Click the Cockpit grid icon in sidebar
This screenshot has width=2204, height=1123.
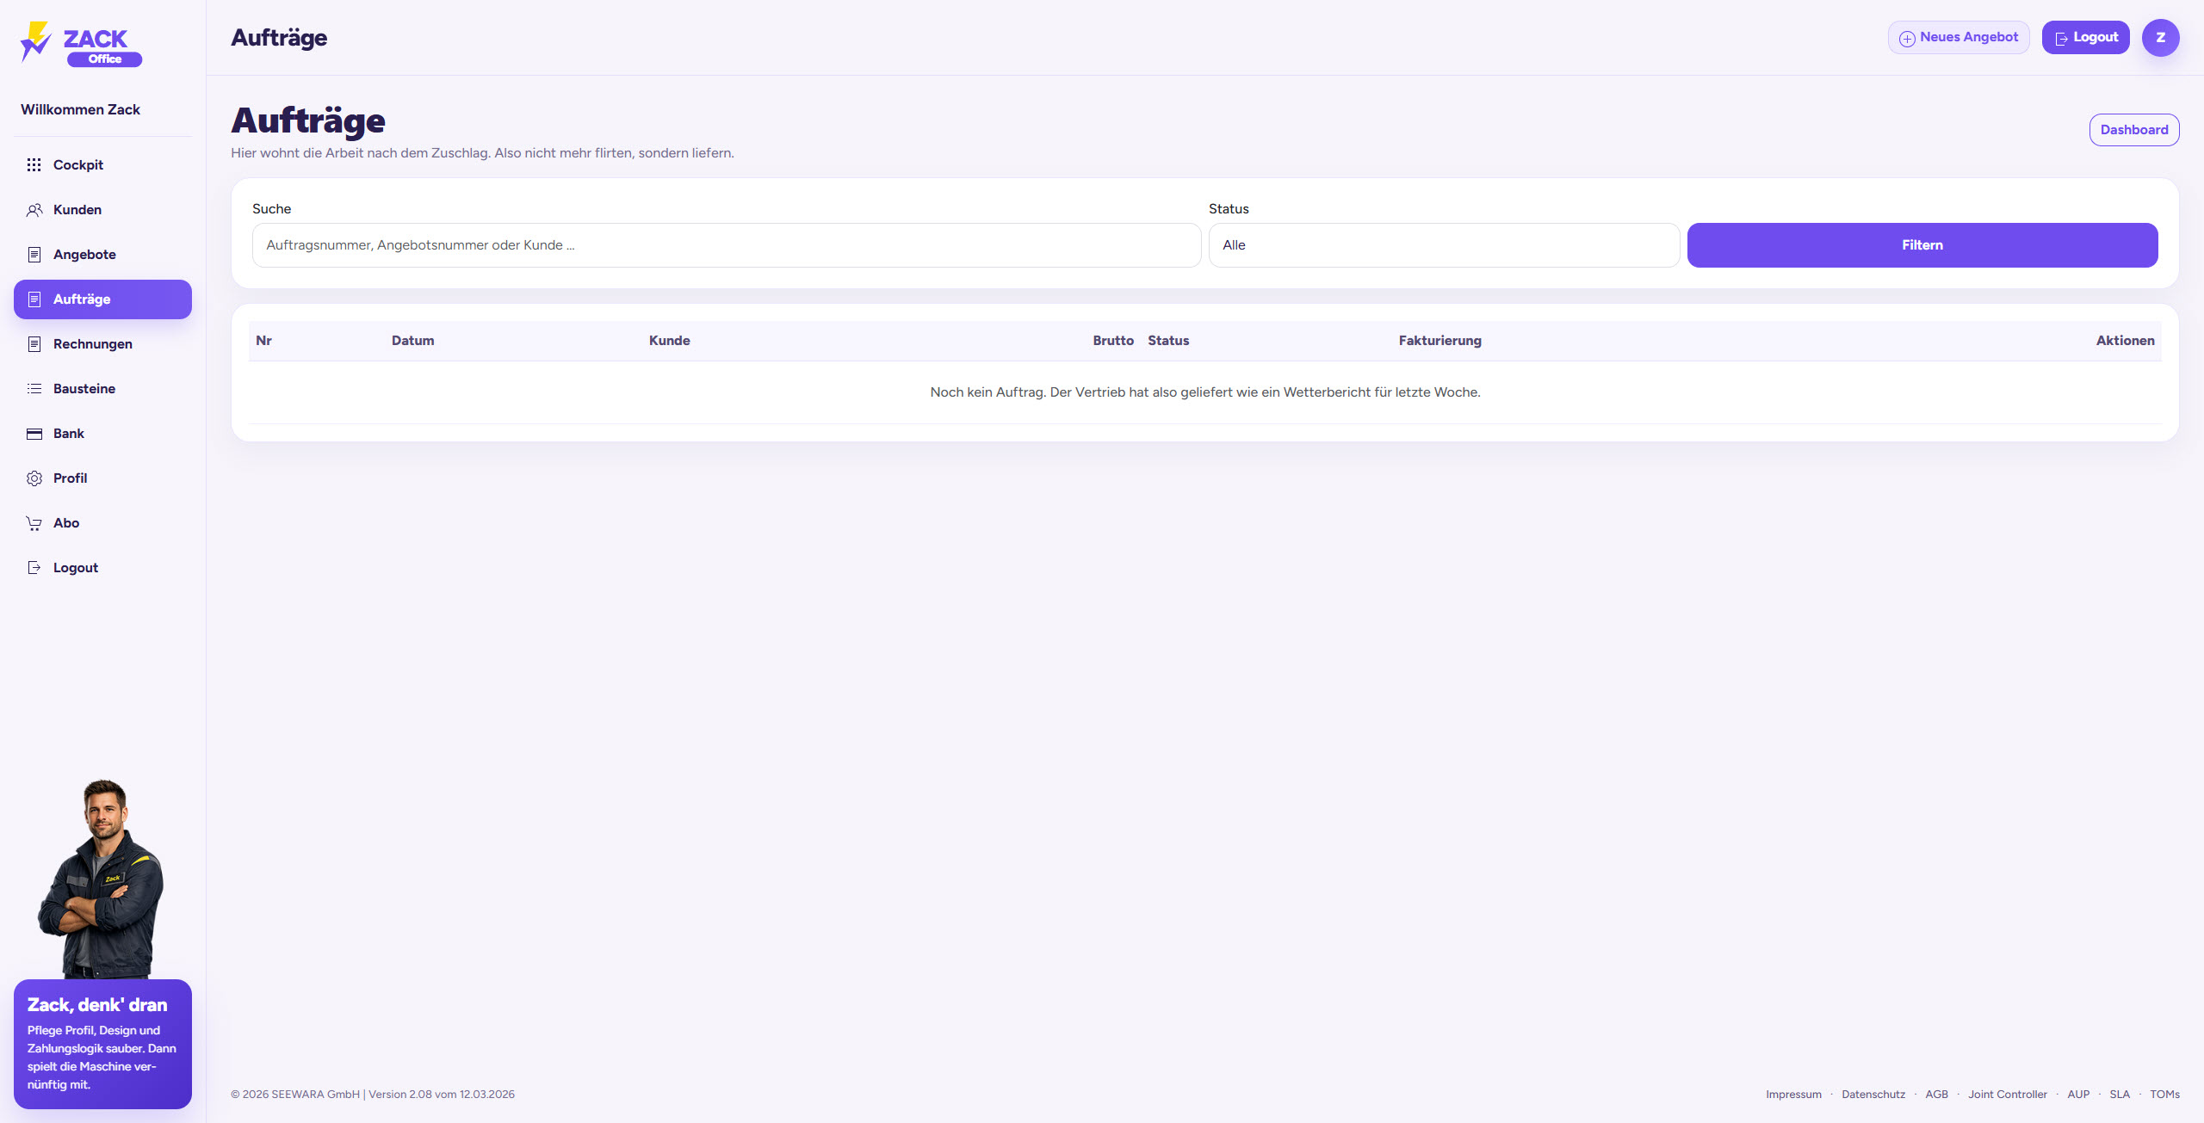pyautogui.click(x=34, y=165)
